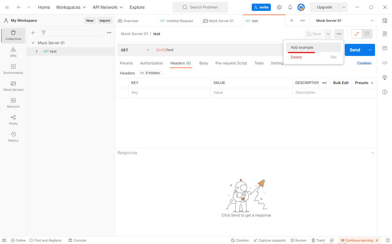Open tab options ellipsis

pyautogui.click(x=303, y=21)
